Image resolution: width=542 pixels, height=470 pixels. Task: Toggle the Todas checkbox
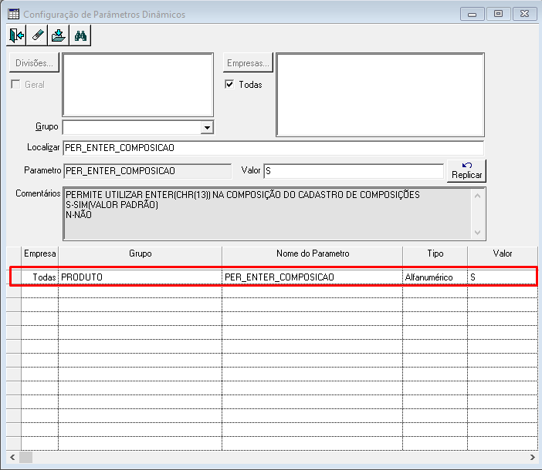[229, 84]
